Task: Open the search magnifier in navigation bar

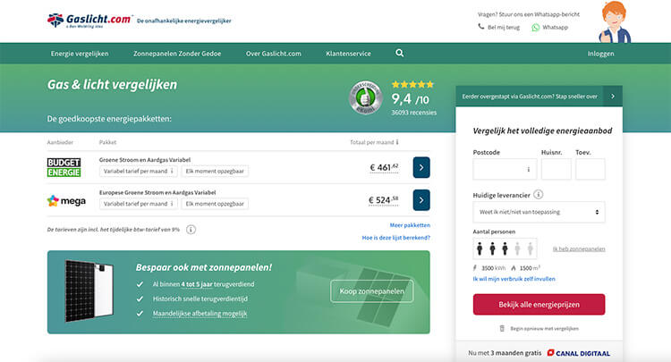Action: 400,54
